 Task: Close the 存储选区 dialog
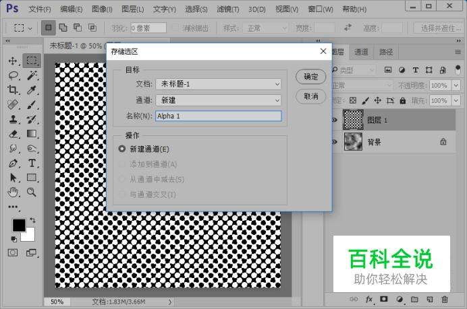pyautogui.click(x=323, y=51)
